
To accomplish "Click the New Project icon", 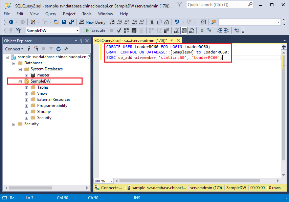I will click(x=33, y=22).
